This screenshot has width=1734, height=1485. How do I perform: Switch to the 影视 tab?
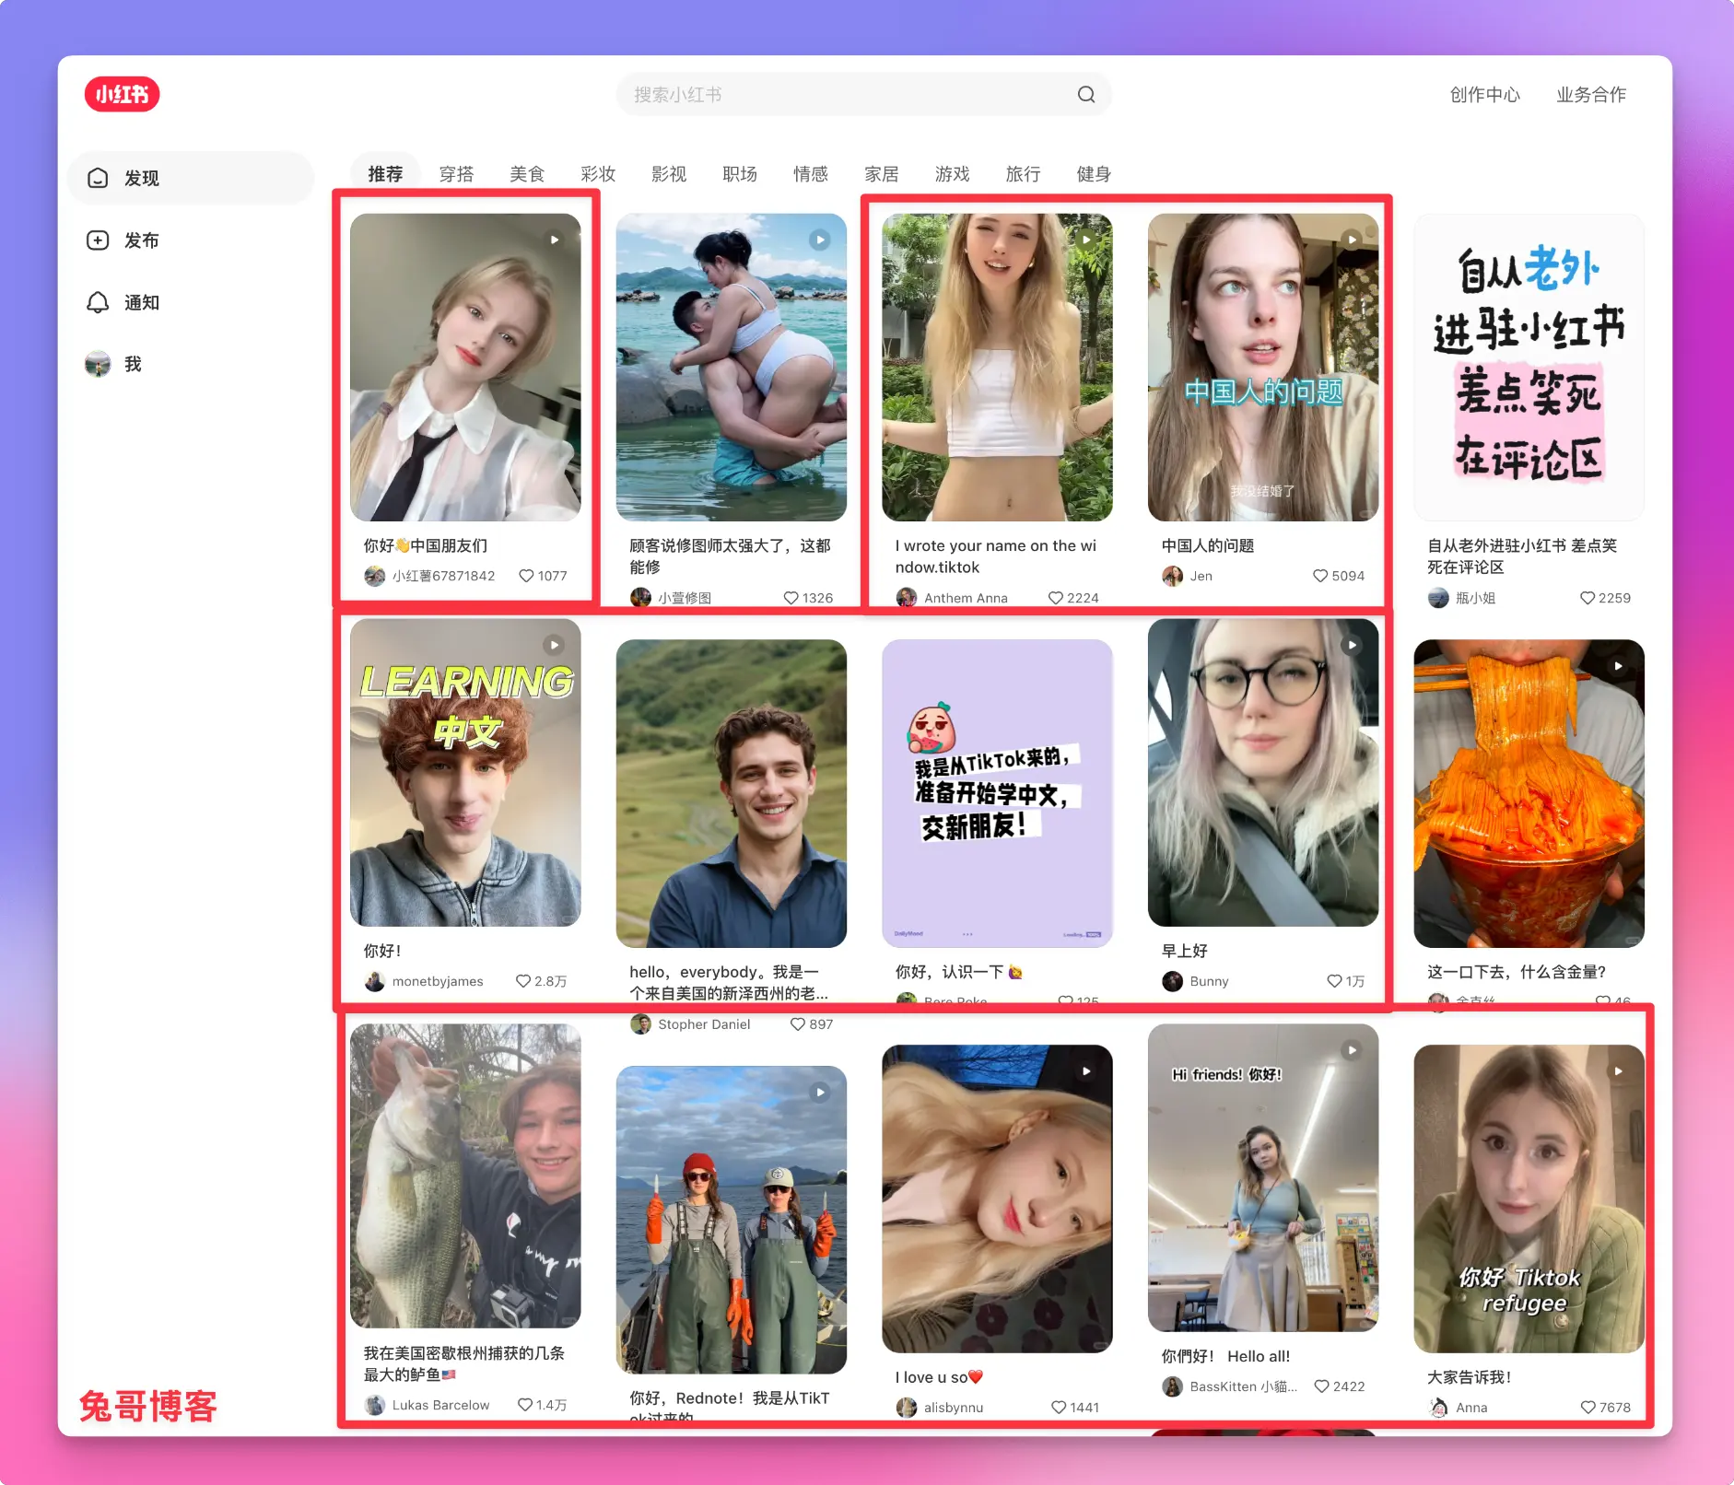669,174
